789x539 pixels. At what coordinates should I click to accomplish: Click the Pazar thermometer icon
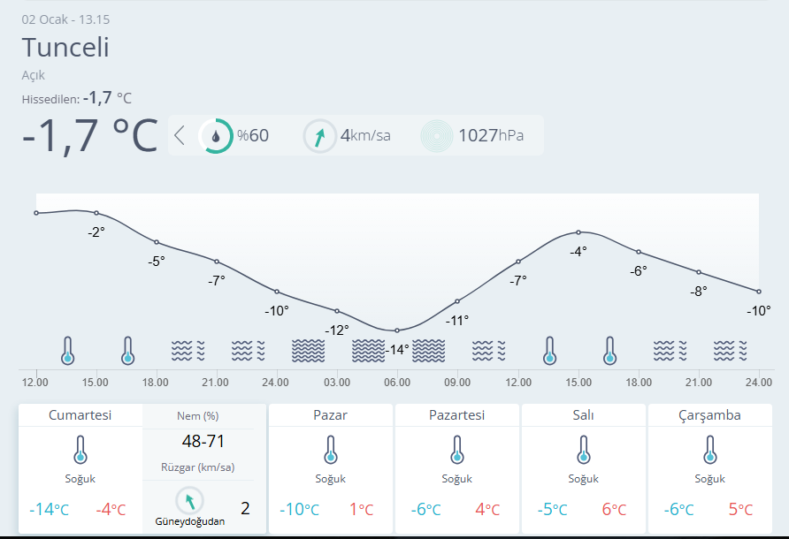pos(331,450)
